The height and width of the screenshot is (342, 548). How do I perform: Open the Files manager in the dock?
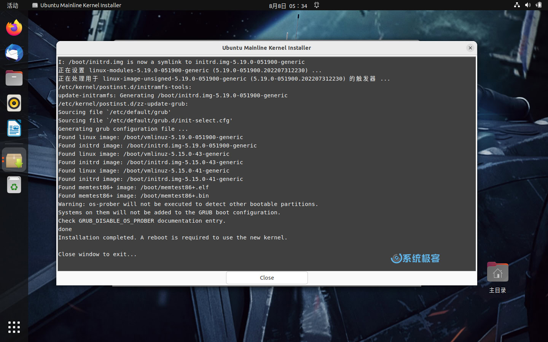click(x=14, y=78)
